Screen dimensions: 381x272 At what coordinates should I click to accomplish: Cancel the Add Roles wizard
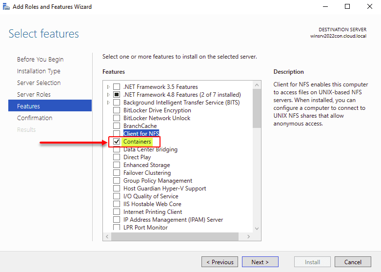tap(353, 262)
